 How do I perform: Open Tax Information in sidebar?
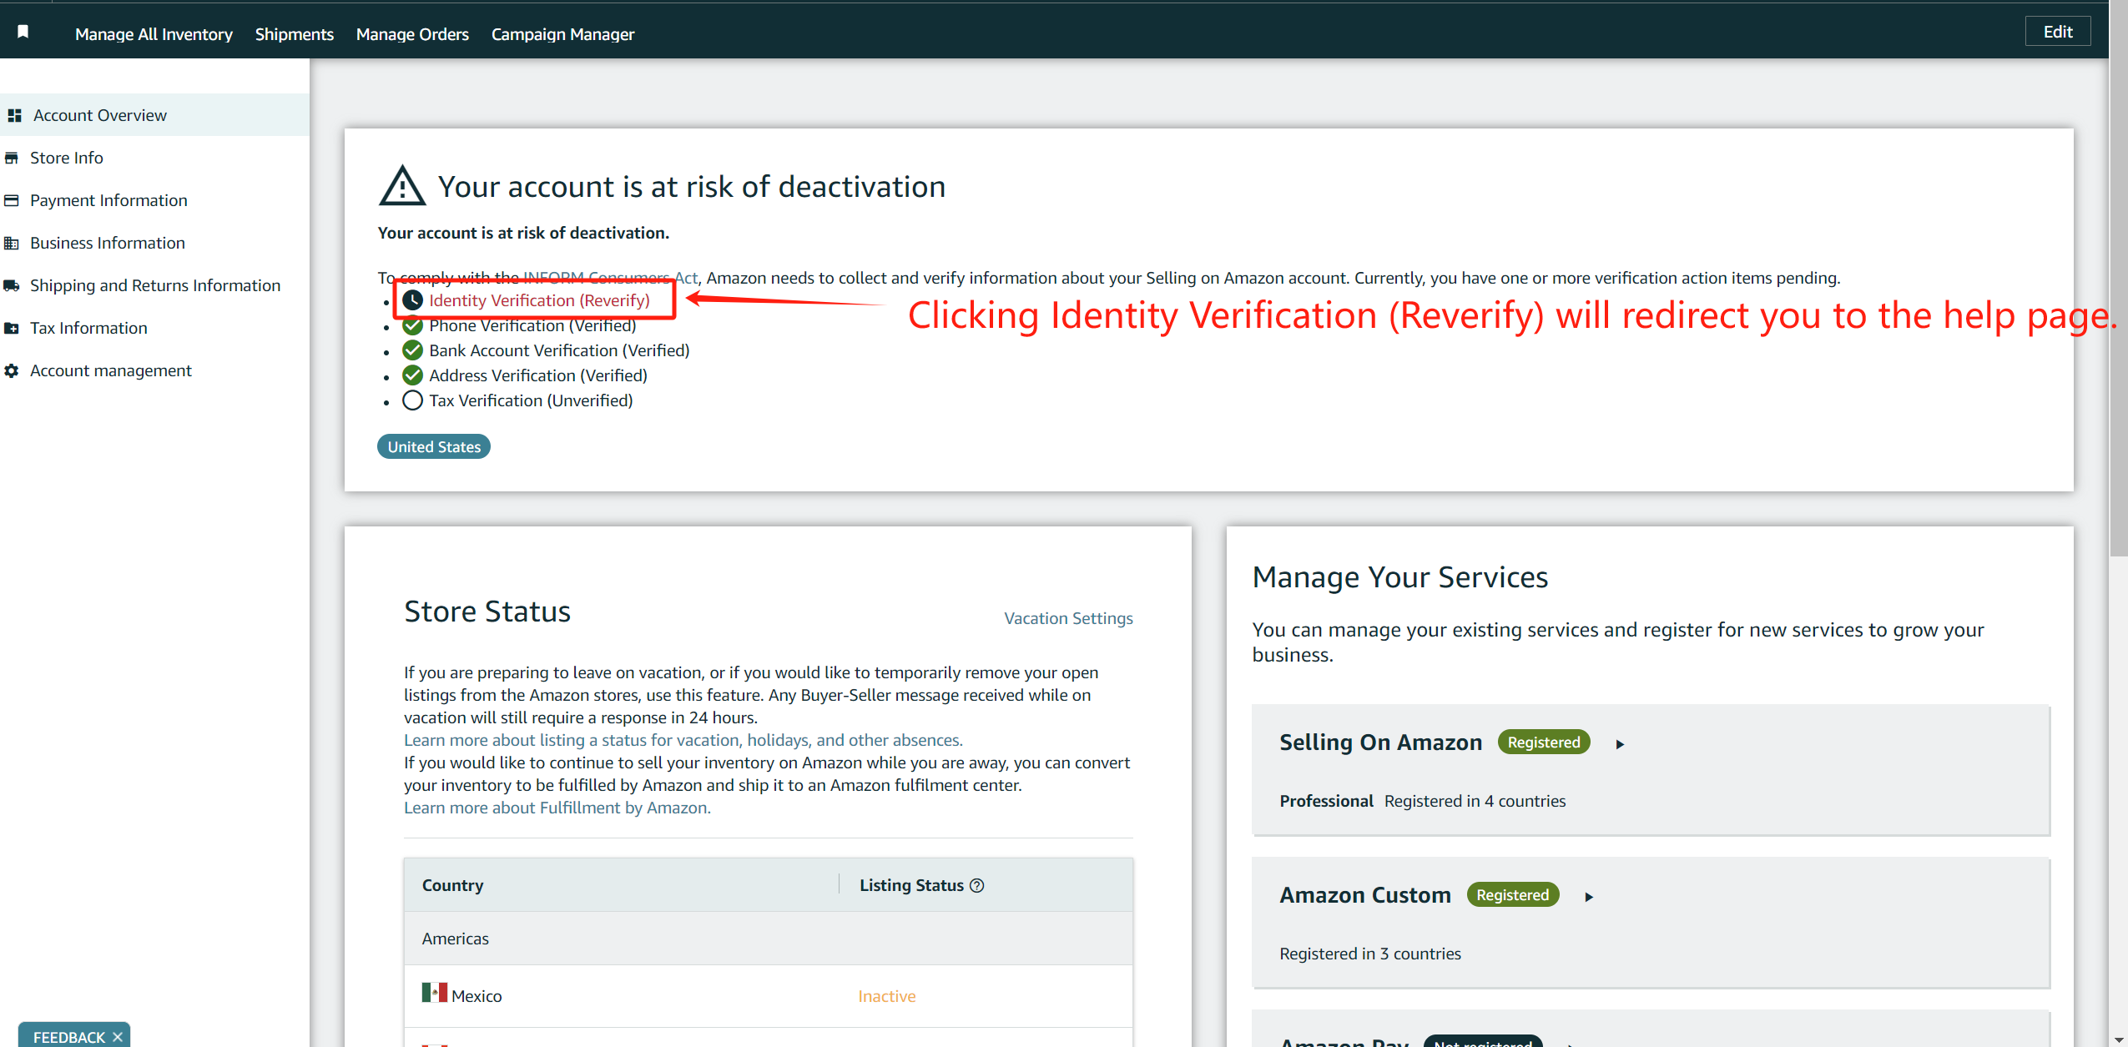(x=88, y=328)
